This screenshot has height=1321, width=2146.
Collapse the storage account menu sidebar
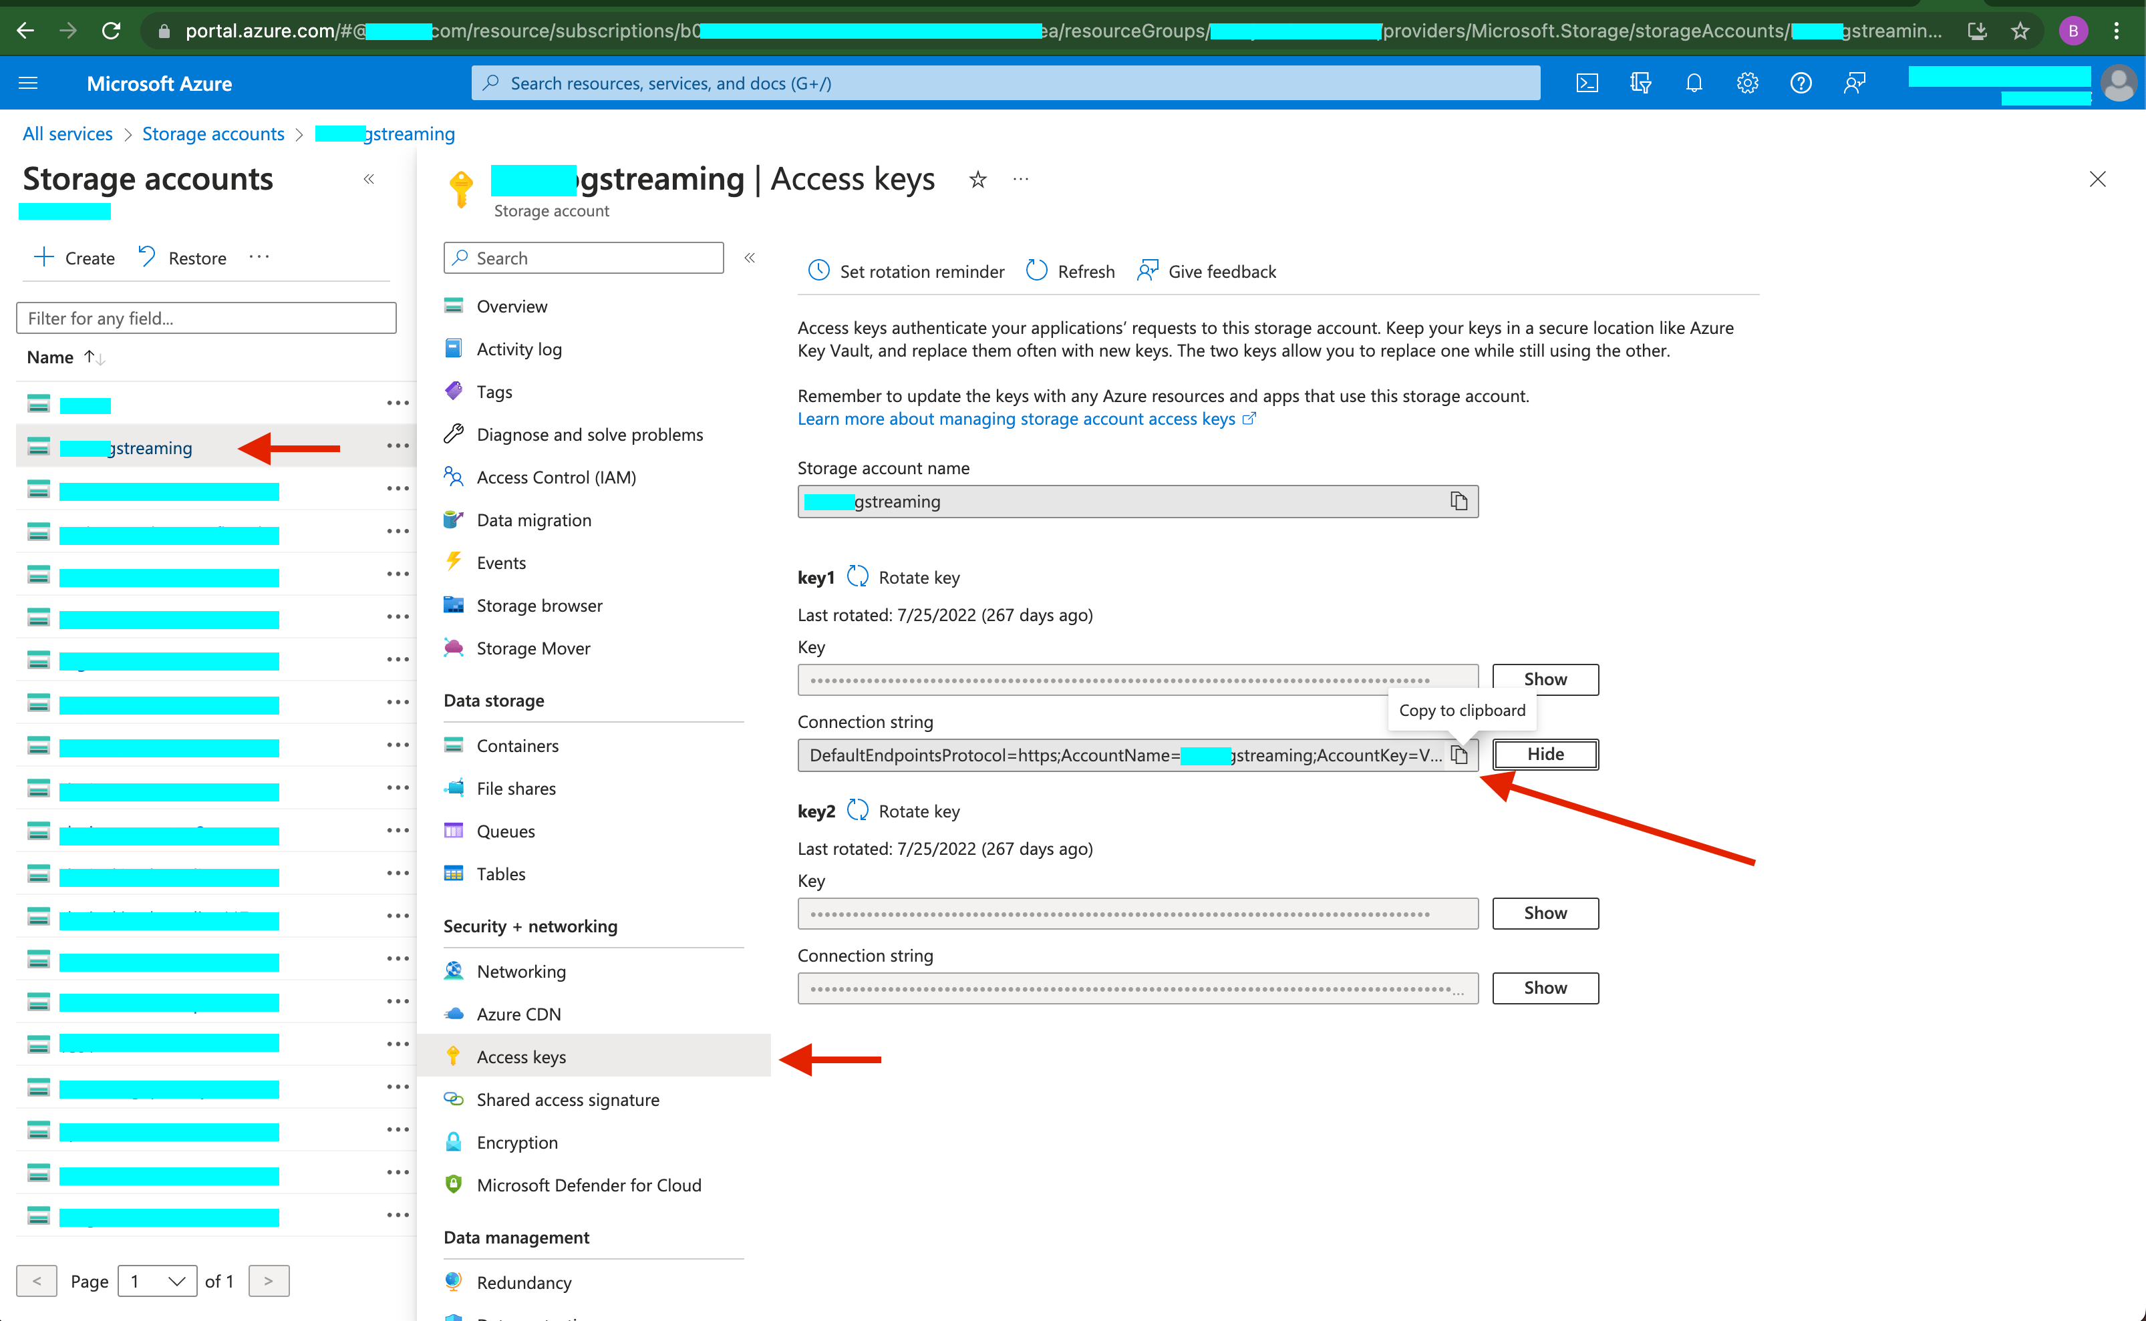(x=749, y=258)
